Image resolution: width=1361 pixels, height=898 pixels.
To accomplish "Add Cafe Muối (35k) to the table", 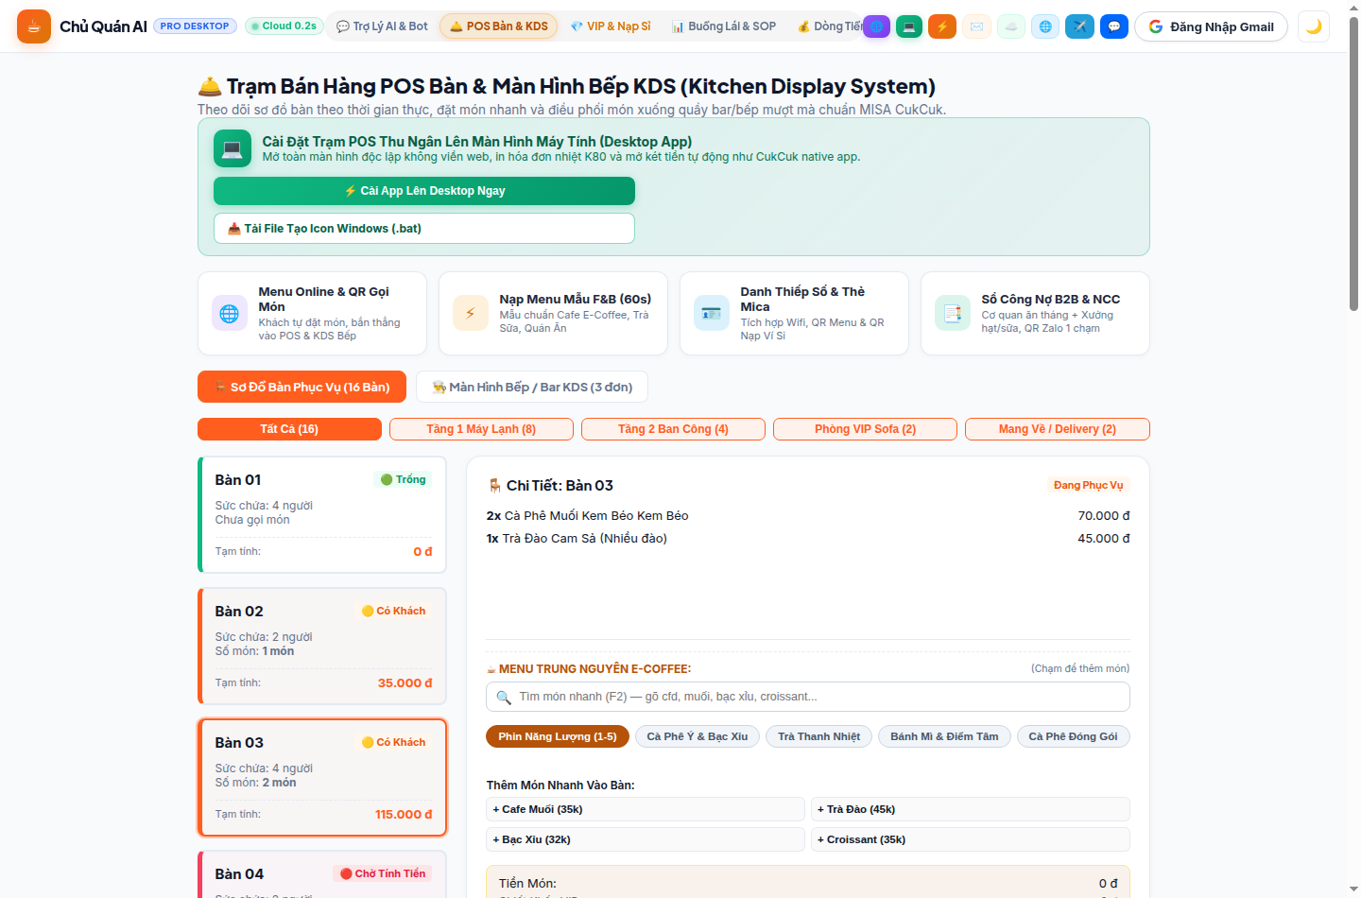I will 646,809.
